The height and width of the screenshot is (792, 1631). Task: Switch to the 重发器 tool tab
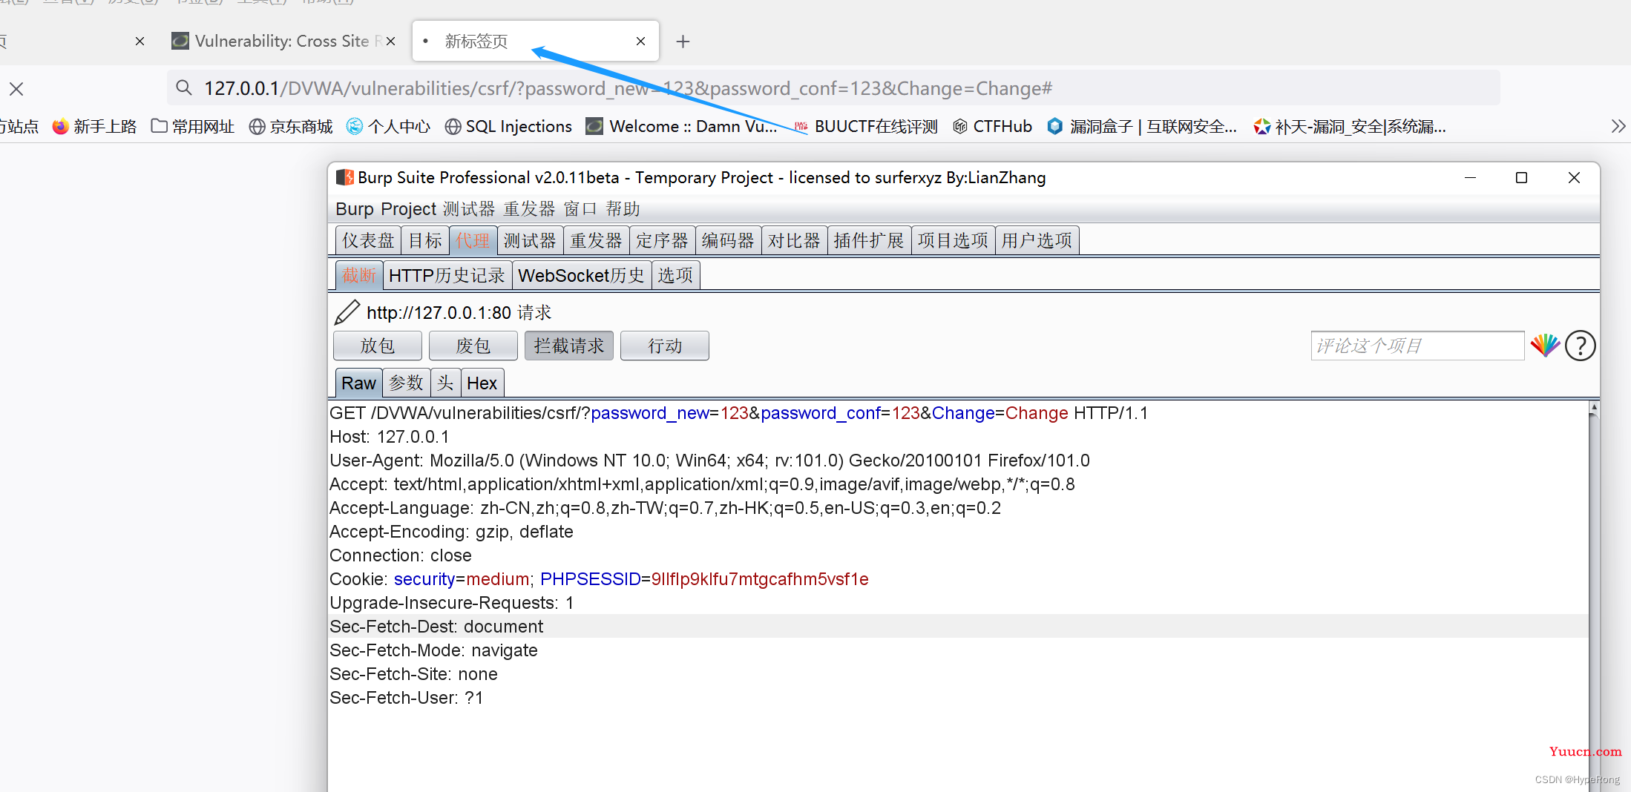pyautogui.click(x=596, y=240)
